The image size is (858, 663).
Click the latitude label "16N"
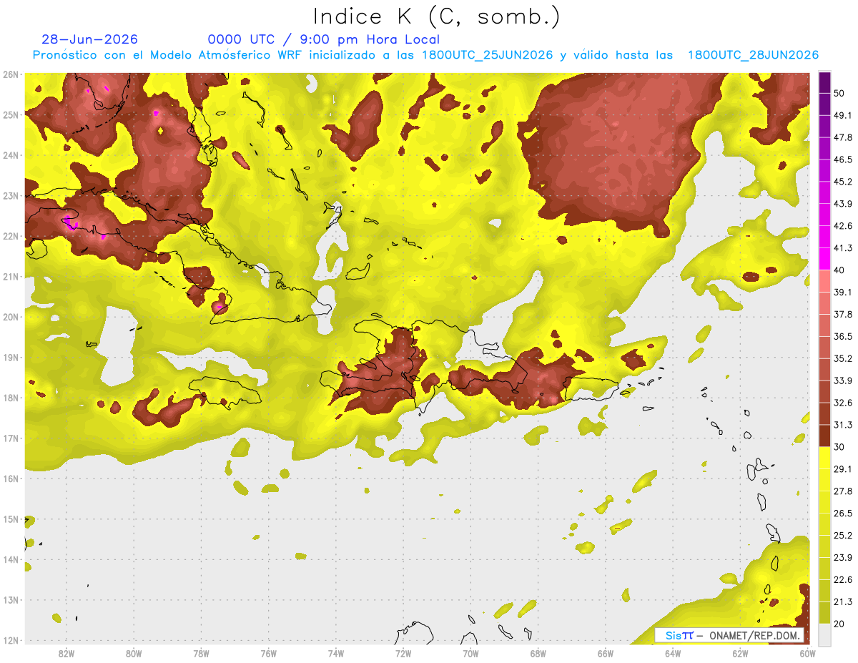coord(11,478)
